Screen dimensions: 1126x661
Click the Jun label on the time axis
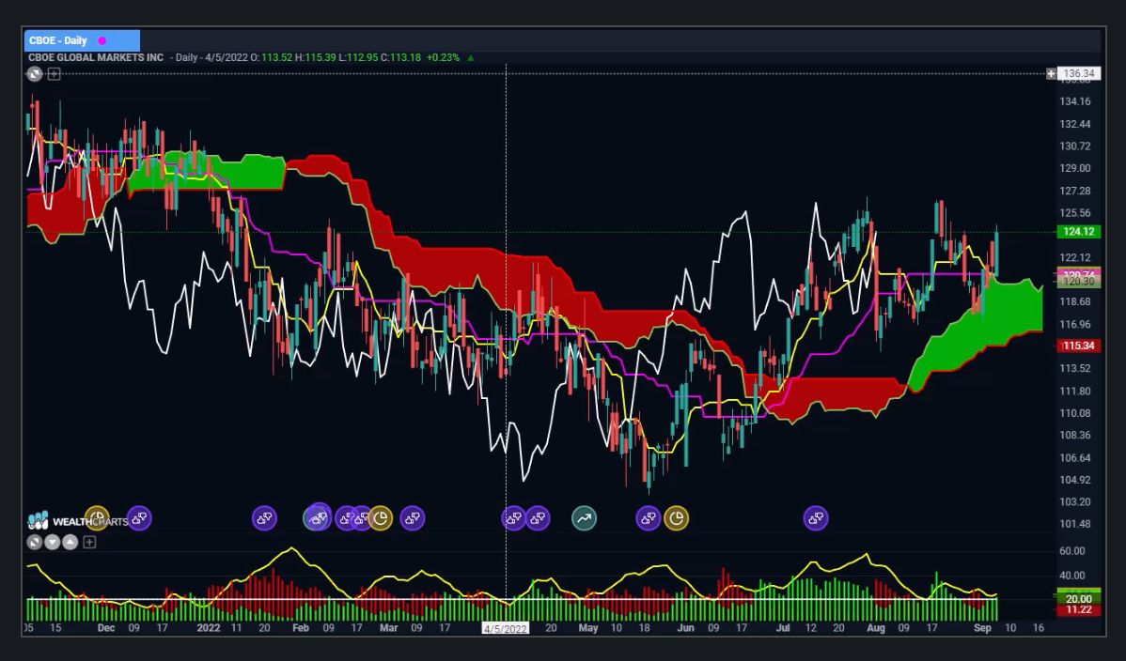[x=686, y=627]
